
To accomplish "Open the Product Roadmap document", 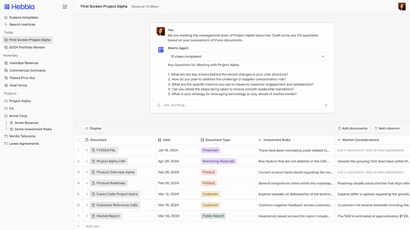I will click(x=109, y=183).
